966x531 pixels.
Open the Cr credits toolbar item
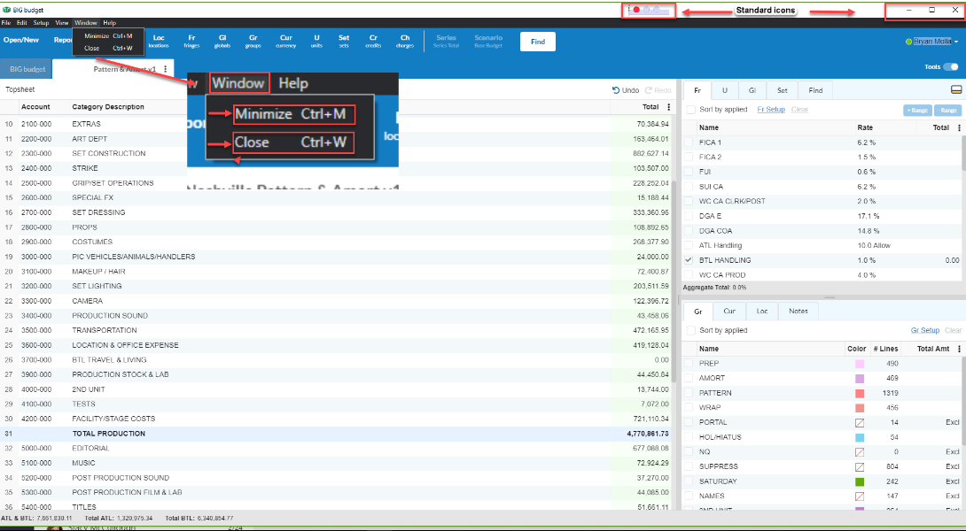pos(373,42)
